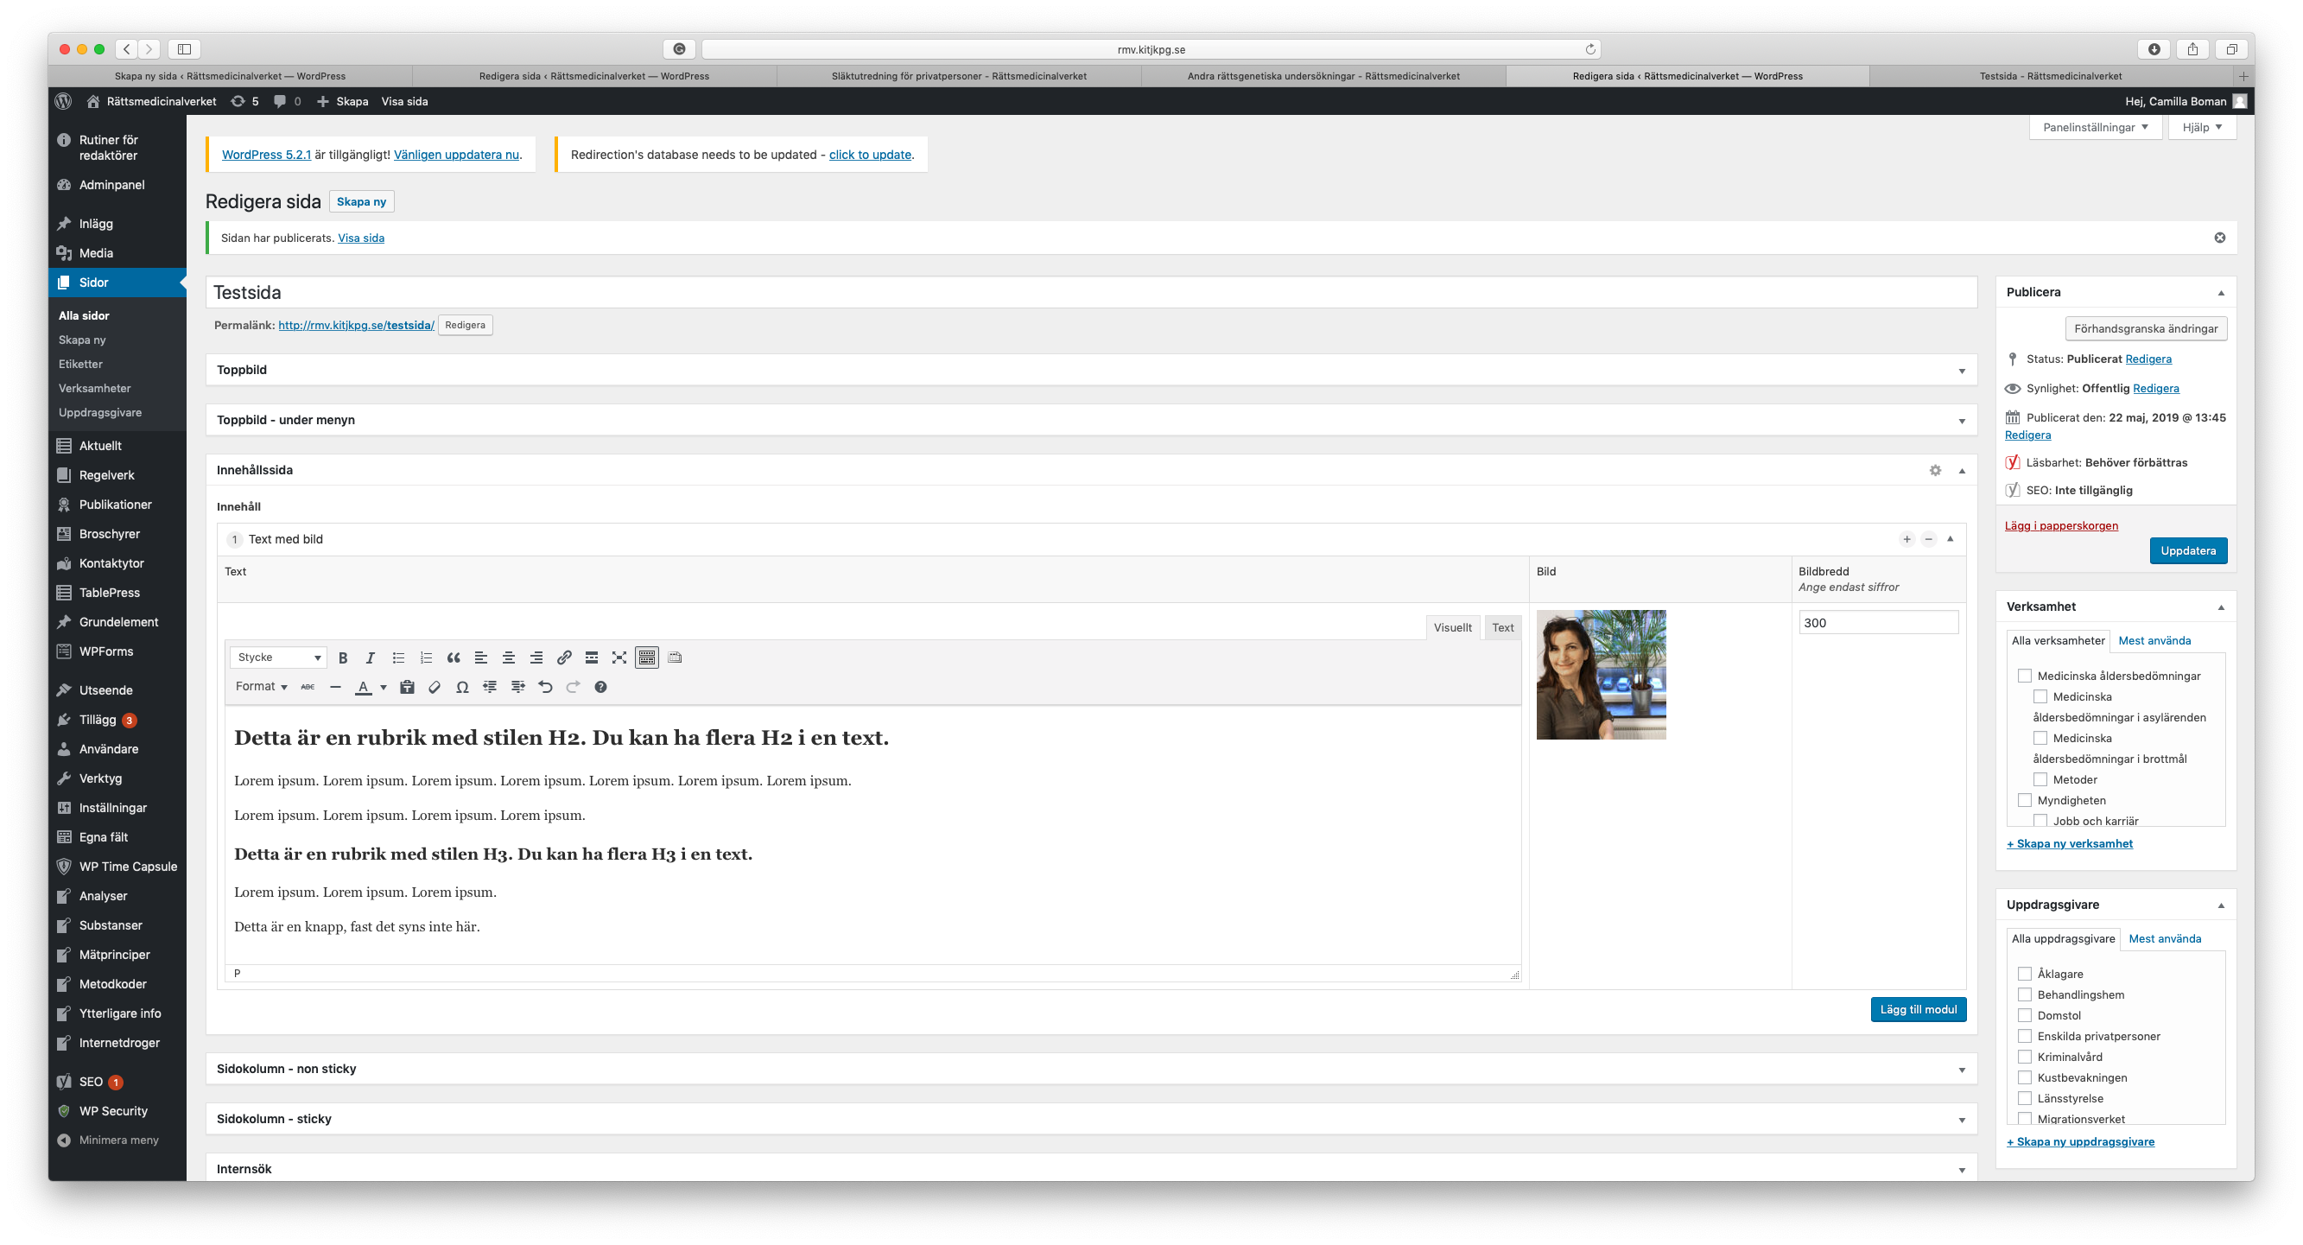Insert a horizontal line
Screen dimensions: 2303x1245
tap(335, 687)
